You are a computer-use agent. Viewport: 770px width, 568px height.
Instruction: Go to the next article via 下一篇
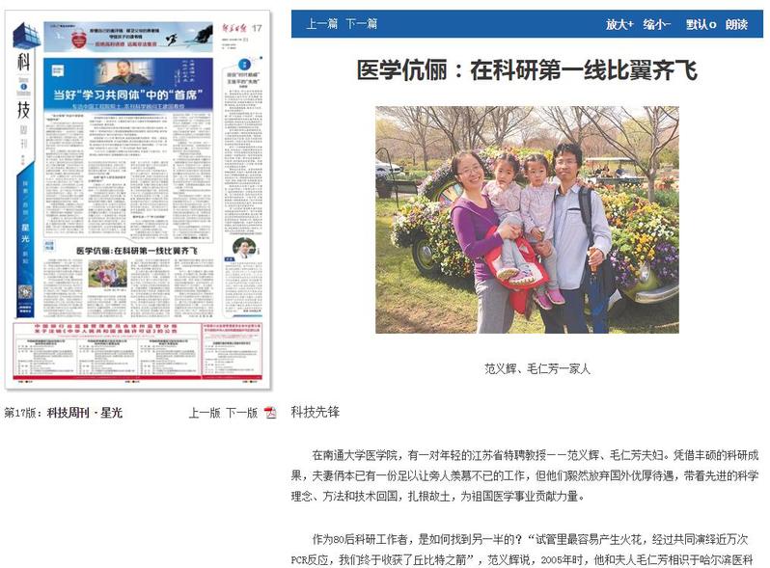click(362, 23)
